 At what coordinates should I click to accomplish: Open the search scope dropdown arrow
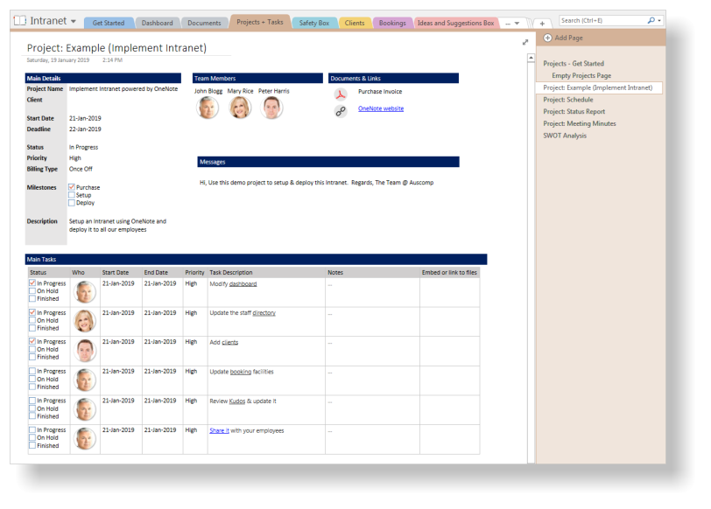click(659, 21)
